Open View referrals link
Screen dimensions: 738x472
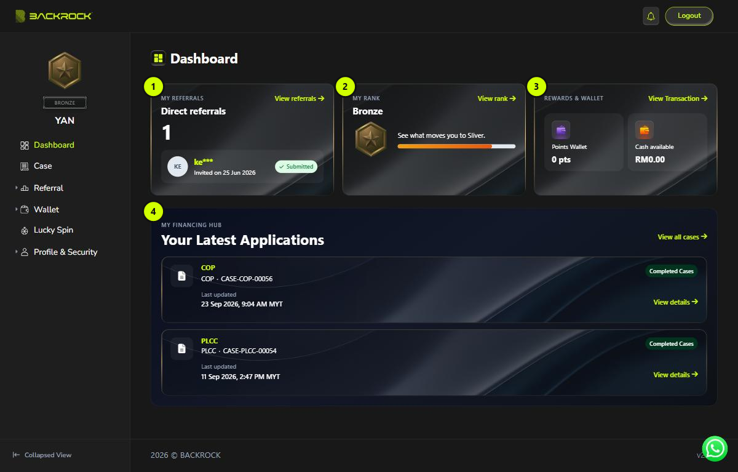(300, 98)
